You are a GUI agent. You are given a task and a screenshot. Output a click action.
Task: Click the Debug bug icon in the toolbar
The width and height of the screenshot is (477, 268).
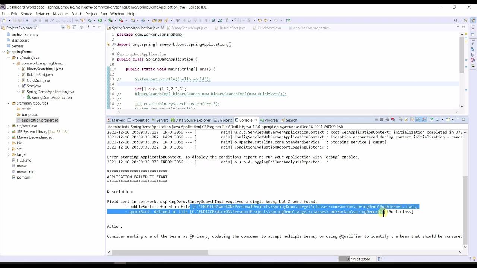(90, 20)
